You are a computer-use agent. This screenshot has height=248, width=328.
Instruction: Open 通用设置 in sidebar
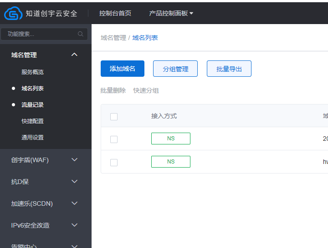pyautogui.click(x=32, y=138)
